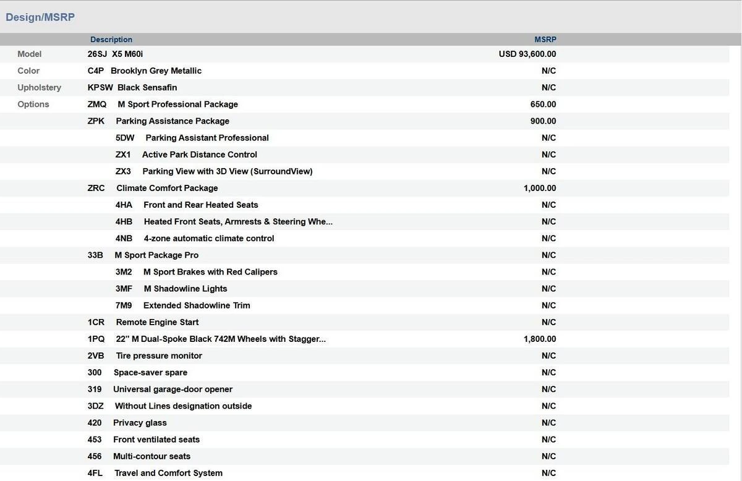
Task: Select Brooklyn Grey Metallic color entry
Action: click(156, 71)
